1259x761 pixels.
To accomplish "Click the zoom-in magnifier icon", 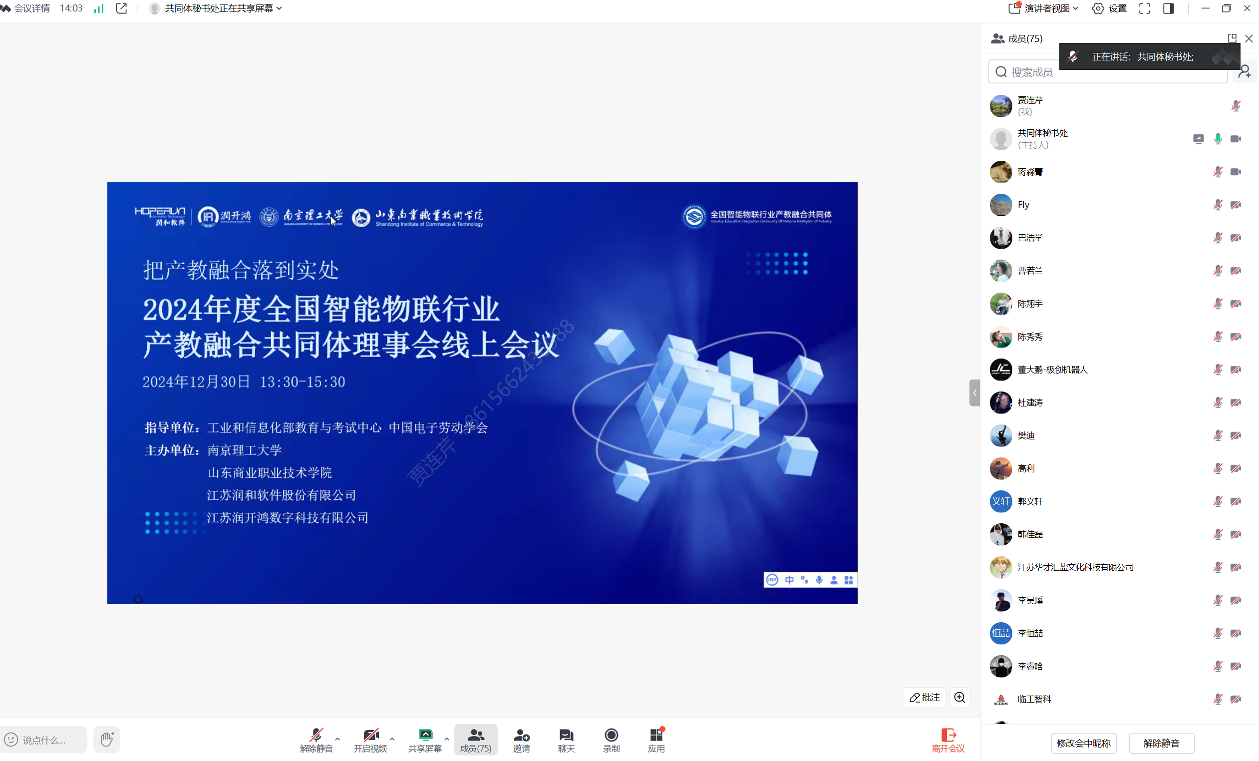I will (959, 698).
